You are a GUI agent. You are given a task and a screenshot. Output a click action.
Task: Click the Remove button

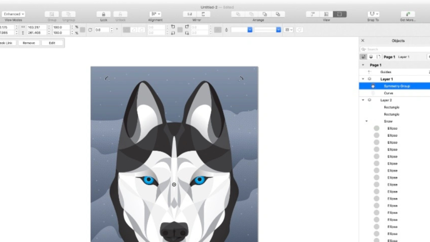pyautogui.click(x=29, y=43)
